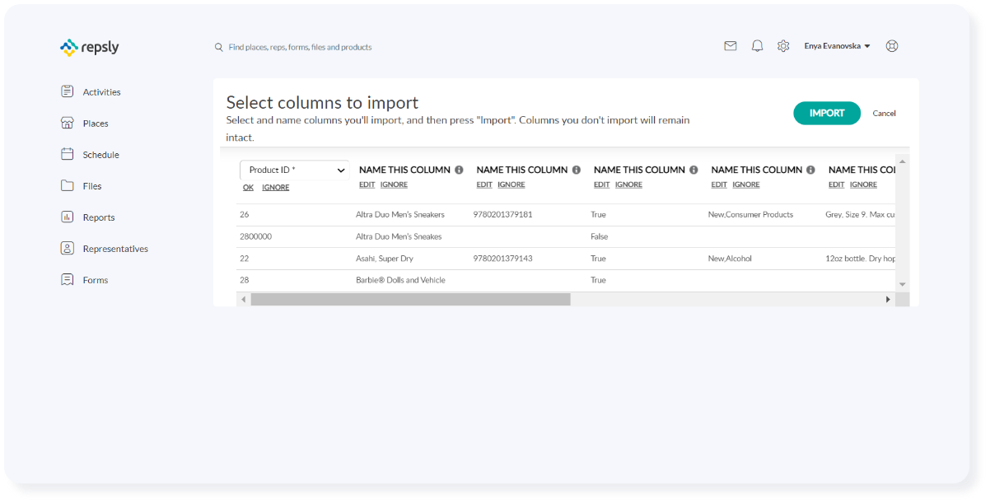This screenshot has height=504, width=990.
Task: Click the Places icon
Action: click(x=67, y=123)
